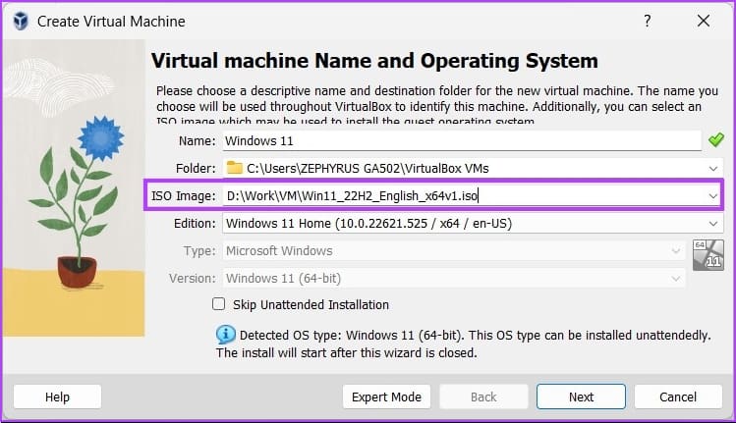Proceed with the Next button

581,397
